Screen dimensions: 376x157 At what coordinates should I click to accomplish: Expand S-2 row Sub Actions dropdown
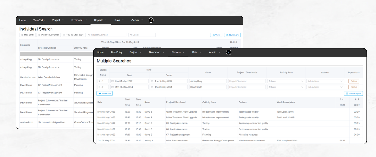(325, 87)
